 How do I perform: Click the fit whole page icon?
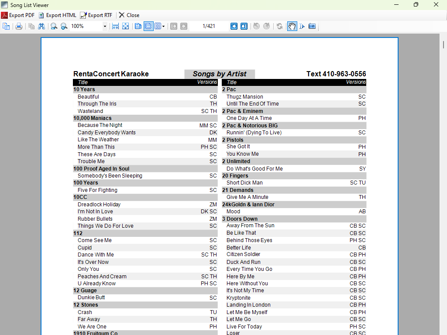125,26
